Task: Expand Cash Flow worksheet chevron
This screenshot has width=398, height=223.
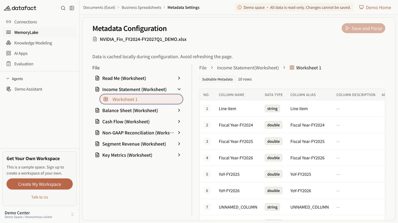Action: (x=179, y=121)
